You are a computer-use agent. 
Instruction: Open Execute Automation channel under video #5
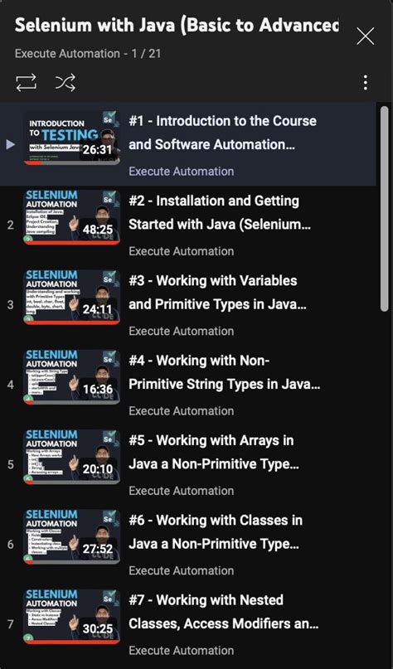tap(182, 491)
